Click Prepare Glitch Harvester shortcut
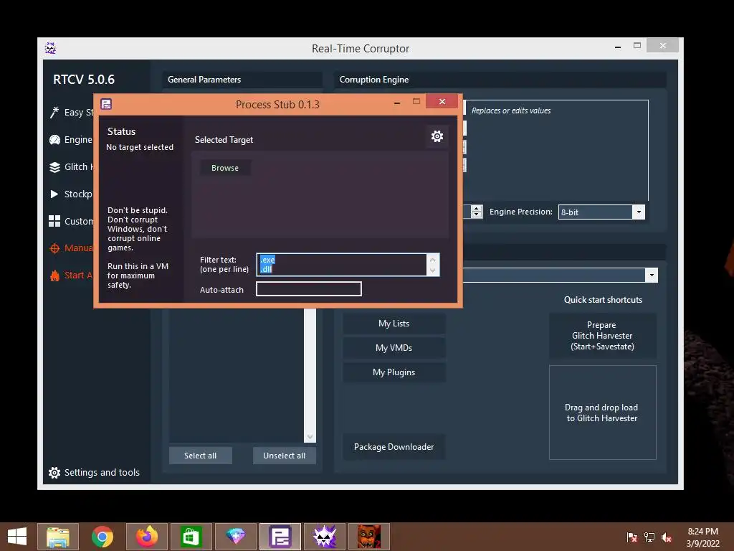734x551 pixels. point(602,336)
